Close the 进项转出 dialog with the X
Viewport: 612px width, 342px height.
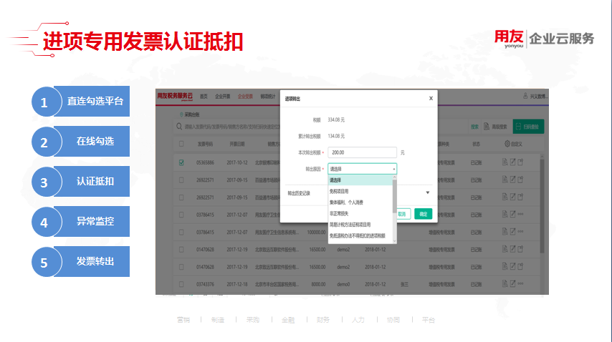point(431,98)
